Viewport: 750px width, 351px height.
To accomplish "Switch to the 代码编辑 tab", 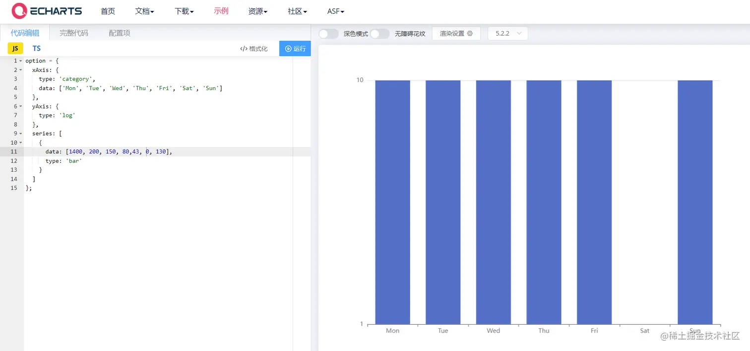I will pos(25,33).
